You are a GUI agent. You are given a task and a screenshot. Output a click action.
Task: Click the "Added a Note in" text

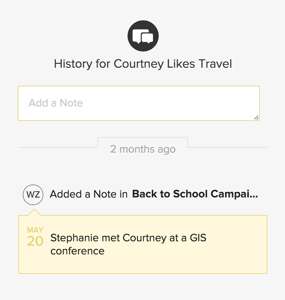tap(89, 194)
